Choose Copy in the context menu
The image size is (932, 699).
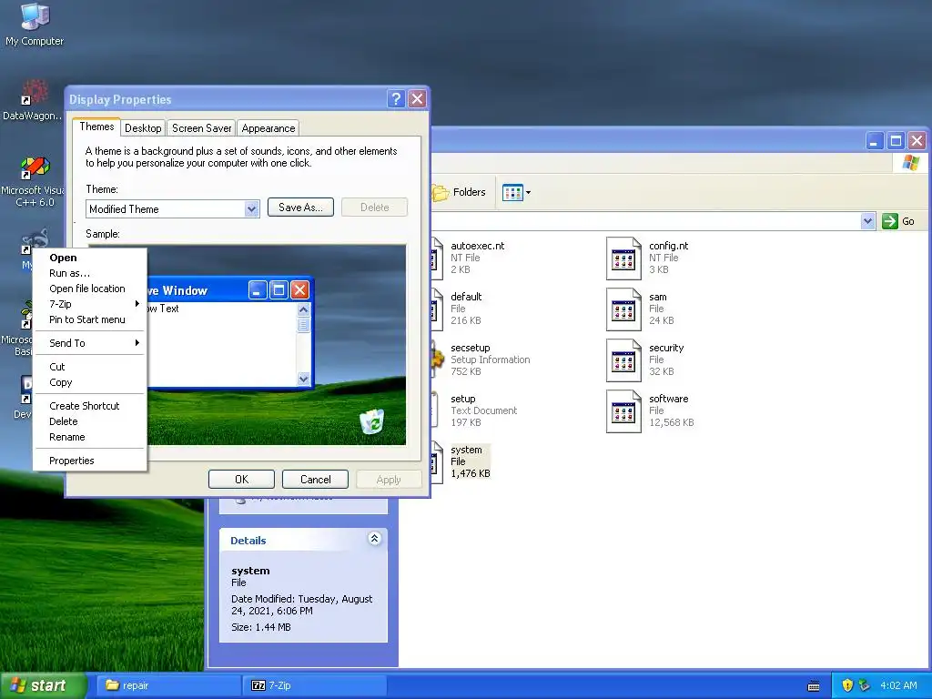coord(89,382)
